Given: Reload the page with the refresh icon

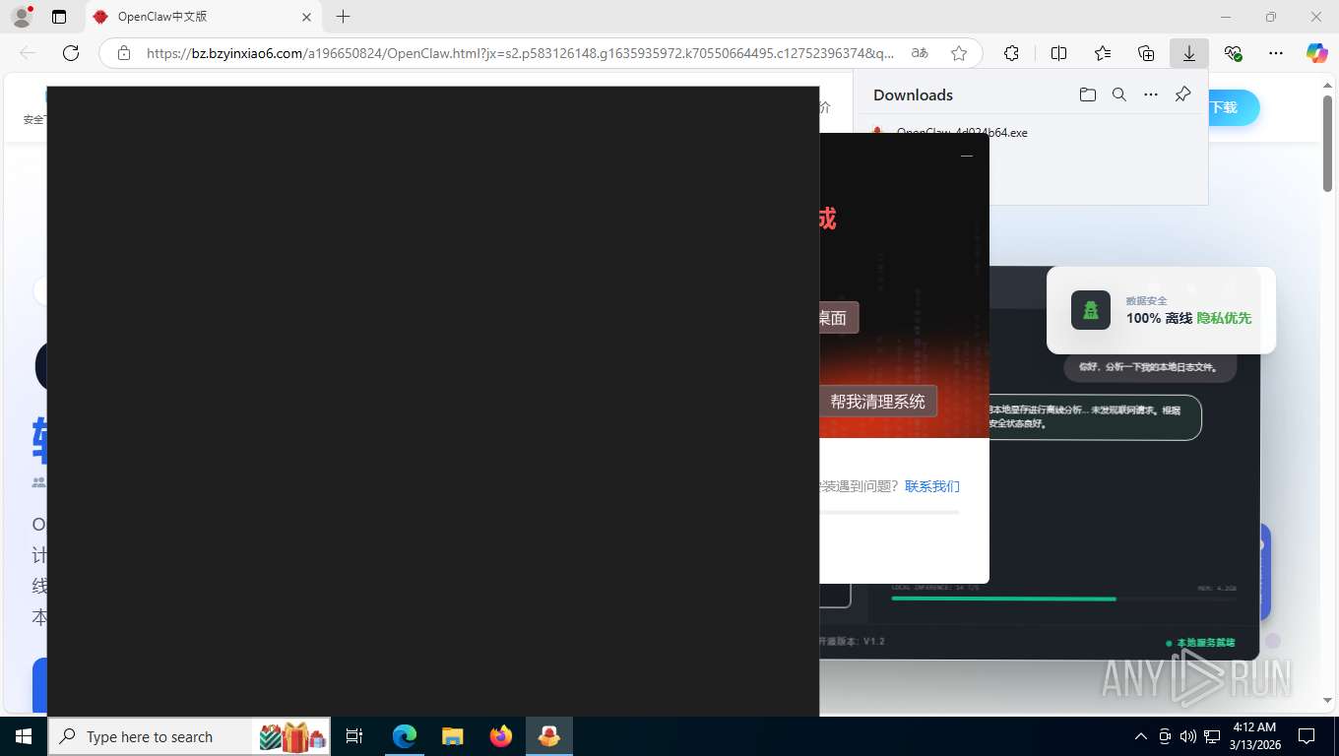Looking at the screenshot, I should pos(71,53).
